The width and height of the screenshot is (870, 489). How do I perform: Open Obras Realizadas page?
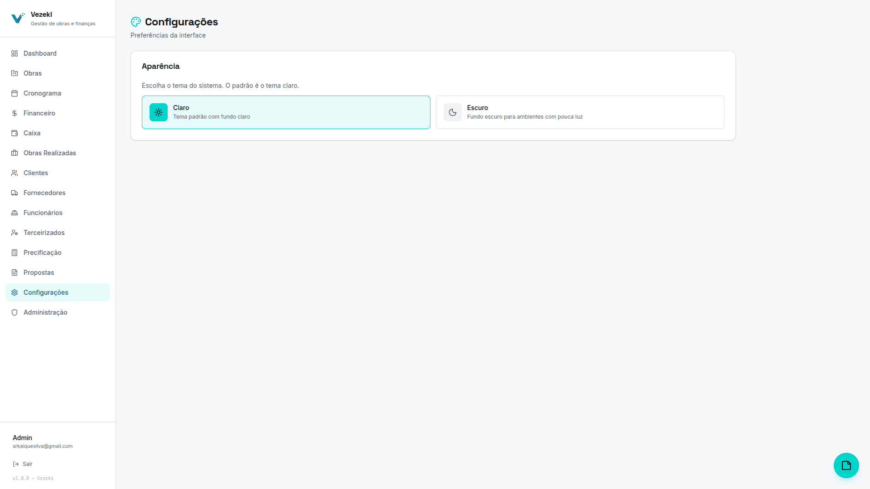point(58,153)
